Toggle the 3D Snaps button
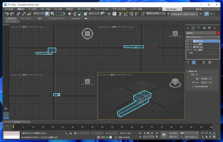This screenshot has width=223, height=142. [120, 14]
